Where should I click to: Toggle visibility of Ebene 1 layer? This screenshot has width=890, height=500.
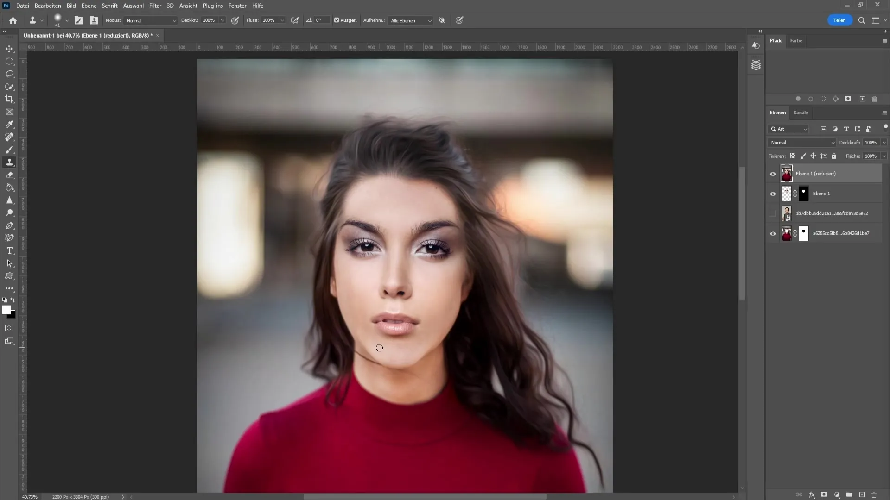click(x=773, y=194)
